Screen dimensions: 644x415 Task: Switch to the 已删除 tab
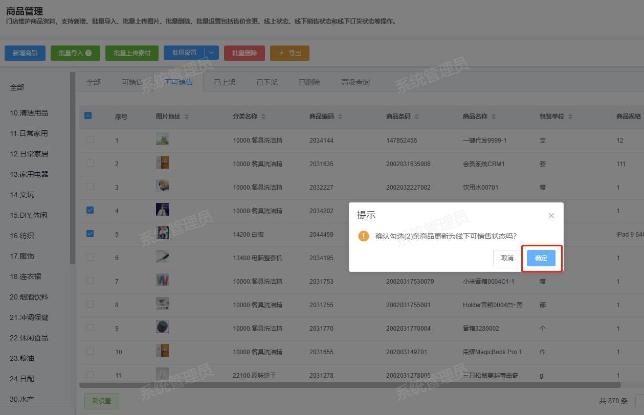[x=309, y=82]
